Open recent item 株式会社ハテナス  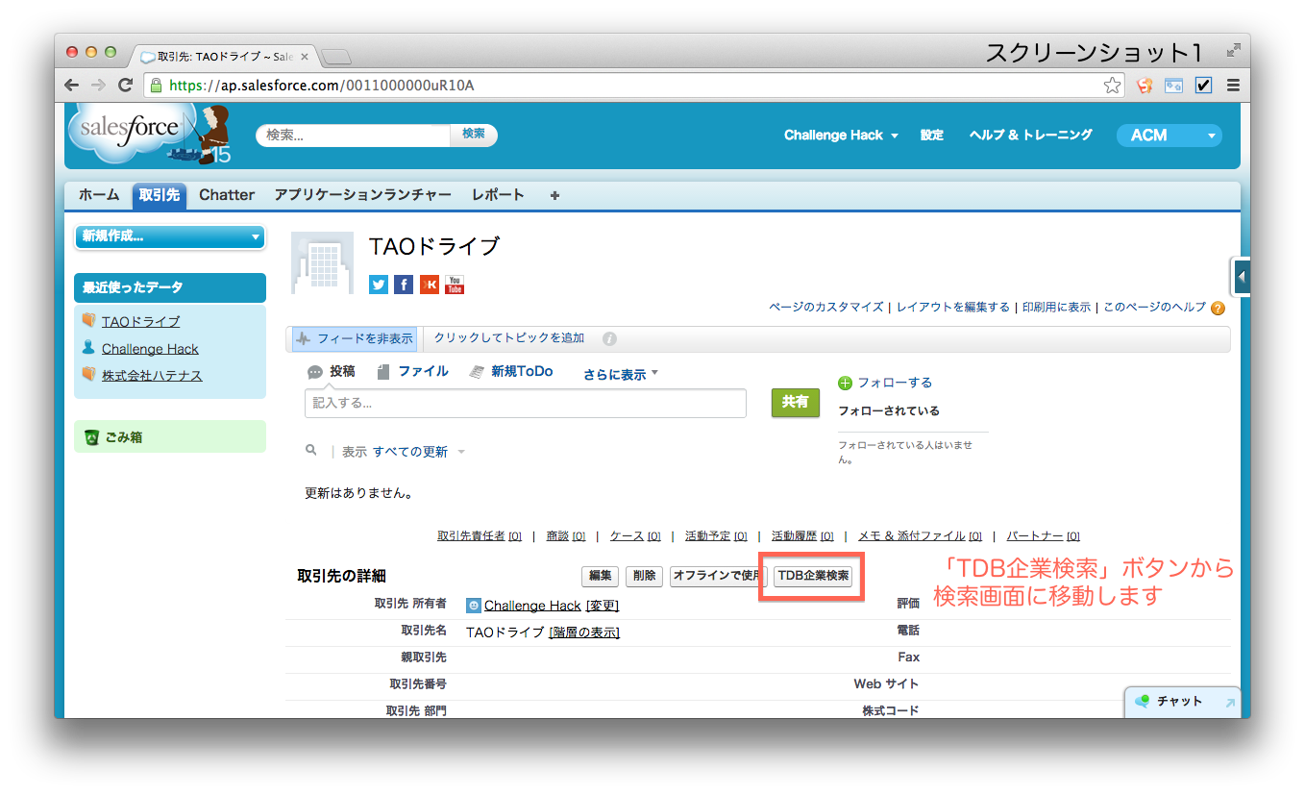(x=152, y=376)
